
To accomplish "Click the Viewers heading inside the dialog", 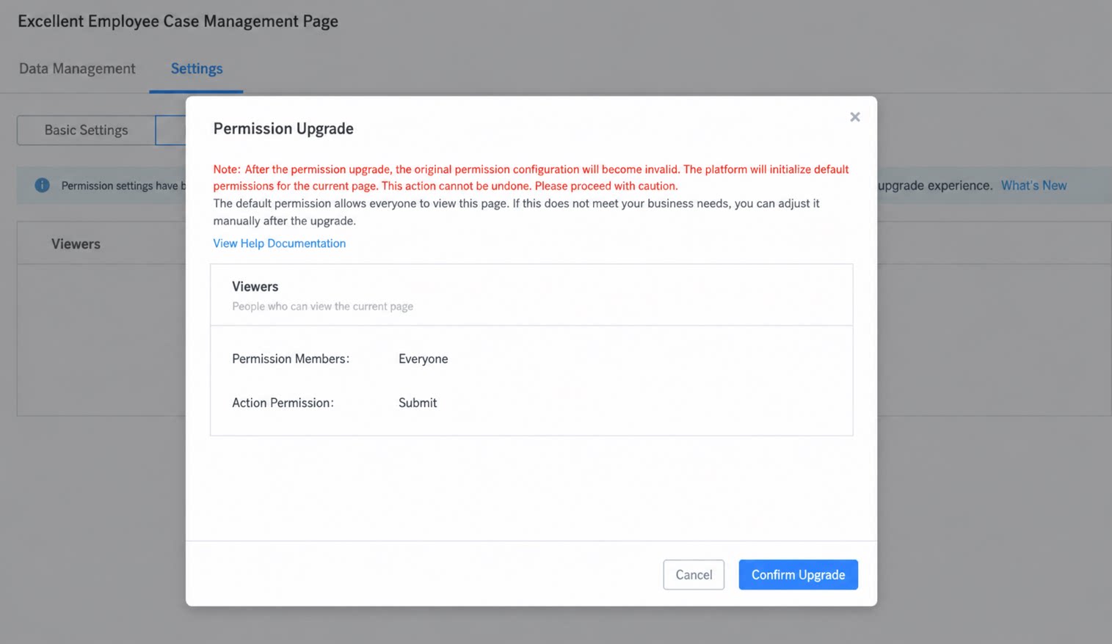I will click(255, 286).
